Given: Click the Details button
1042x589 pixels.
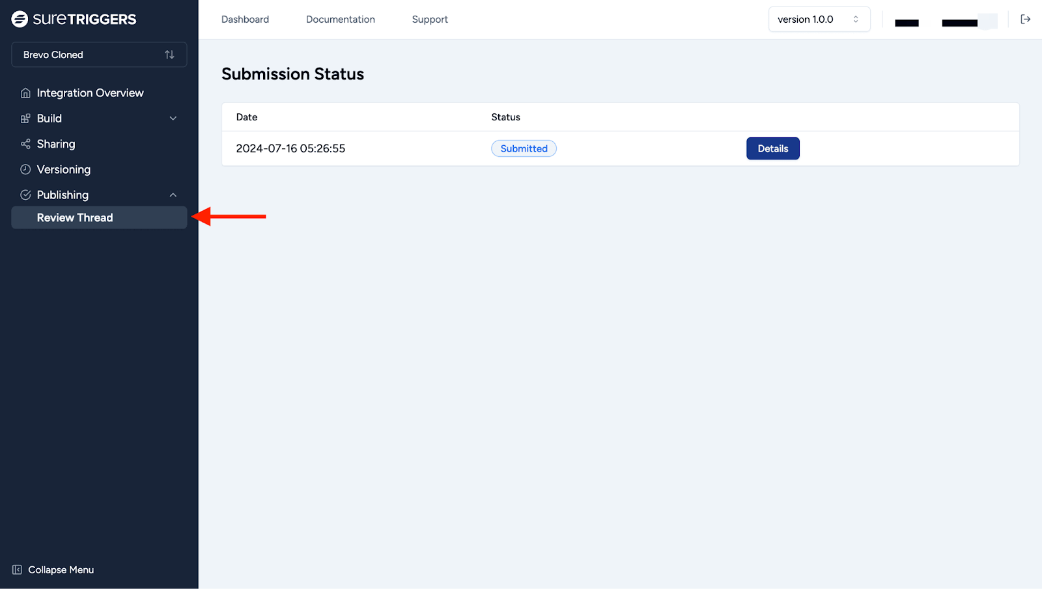Looking at the screenshot, I should (772, 148).
